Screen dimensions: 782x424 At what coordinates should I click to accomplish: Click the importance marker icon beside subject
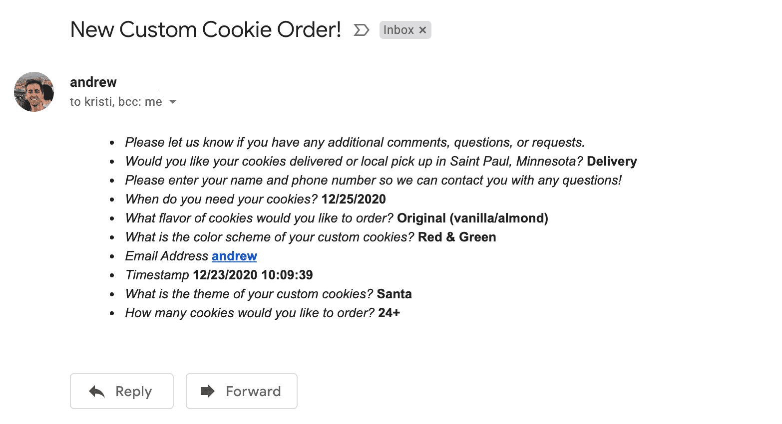click(x=361, y=30)
